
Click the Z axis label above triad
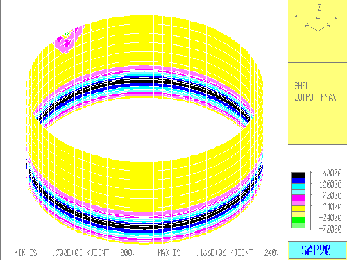coord(319,8)
